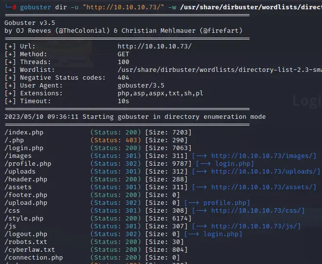Viewport: 322px width, 264px height.
Task: Click the /upload.php result
Action: click(x=26, y=203)
